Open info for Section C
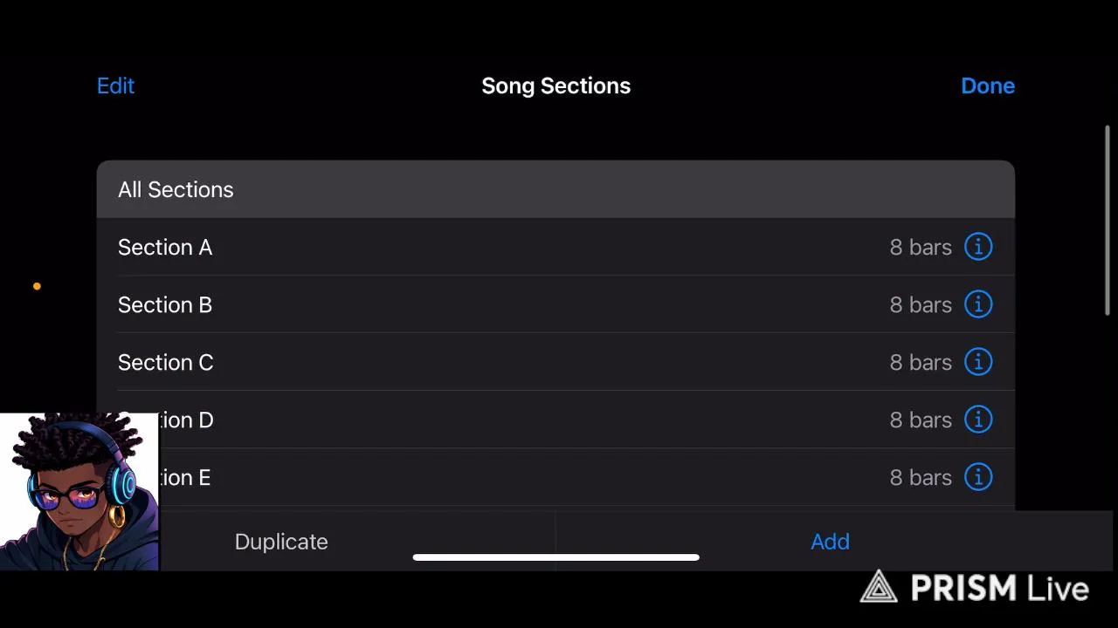The height and width of the screenshot is (628, 1118). coord(978,362)
